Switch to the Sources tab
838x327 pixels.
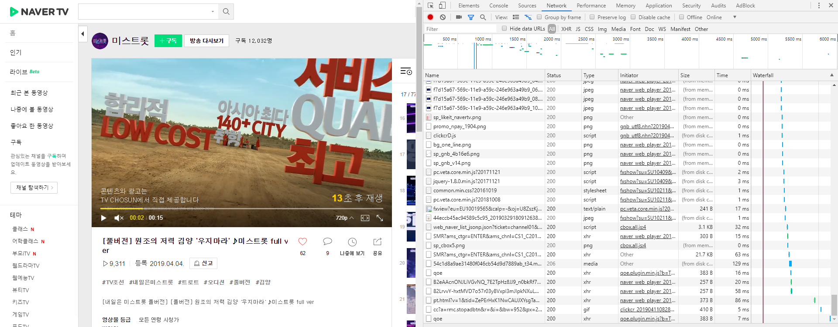(527, 6)
